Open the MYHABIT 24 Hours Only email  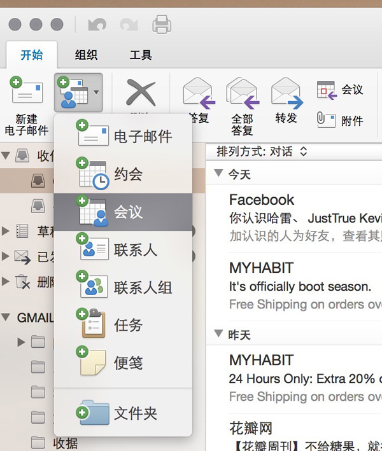(x=294, y=379)
